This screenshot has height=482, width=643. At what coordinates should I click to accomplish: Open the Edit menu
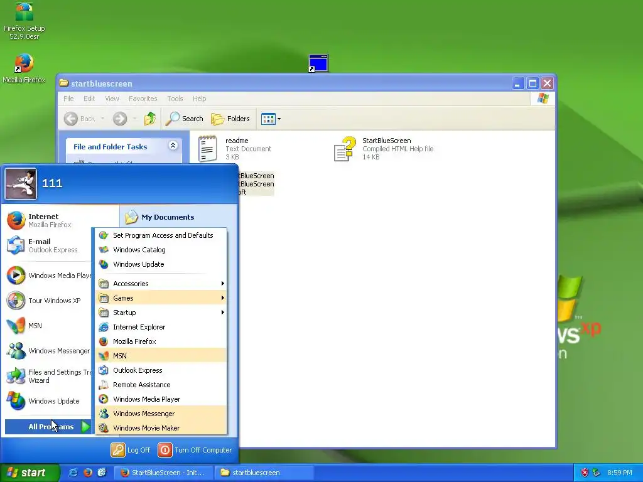click(x=89, y=99)
